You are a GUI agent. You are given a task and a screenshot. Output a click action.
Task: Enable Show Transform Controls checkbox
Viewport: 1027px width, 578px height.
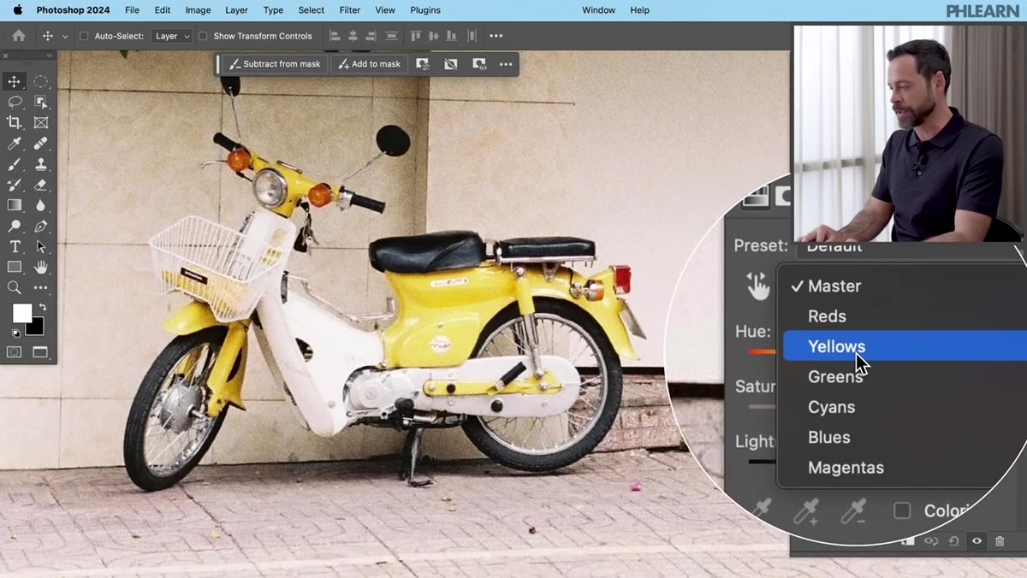coord(203,36)
